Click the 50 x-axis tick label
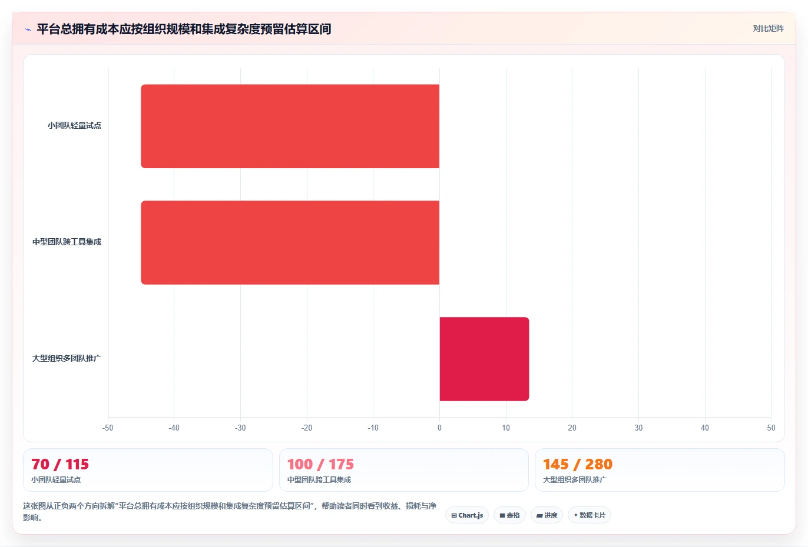The image size is (808, 547). (771, 428)
